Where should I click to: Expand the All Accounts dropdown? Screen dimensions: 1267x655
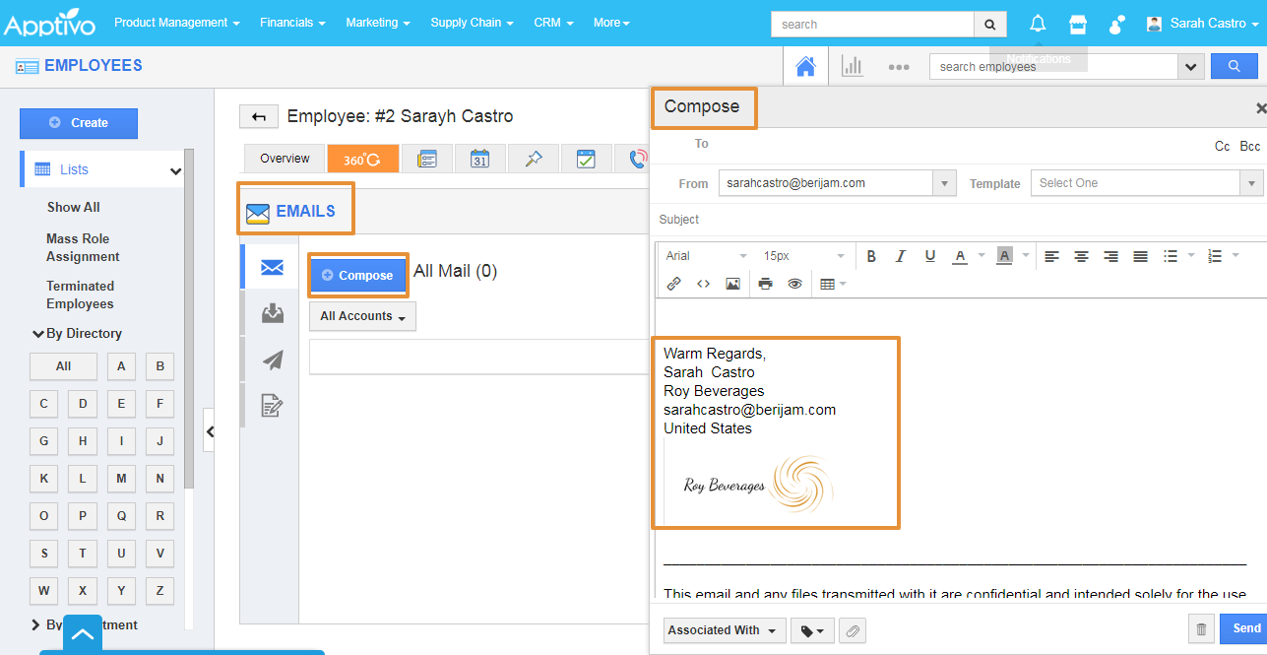(362, 316)
